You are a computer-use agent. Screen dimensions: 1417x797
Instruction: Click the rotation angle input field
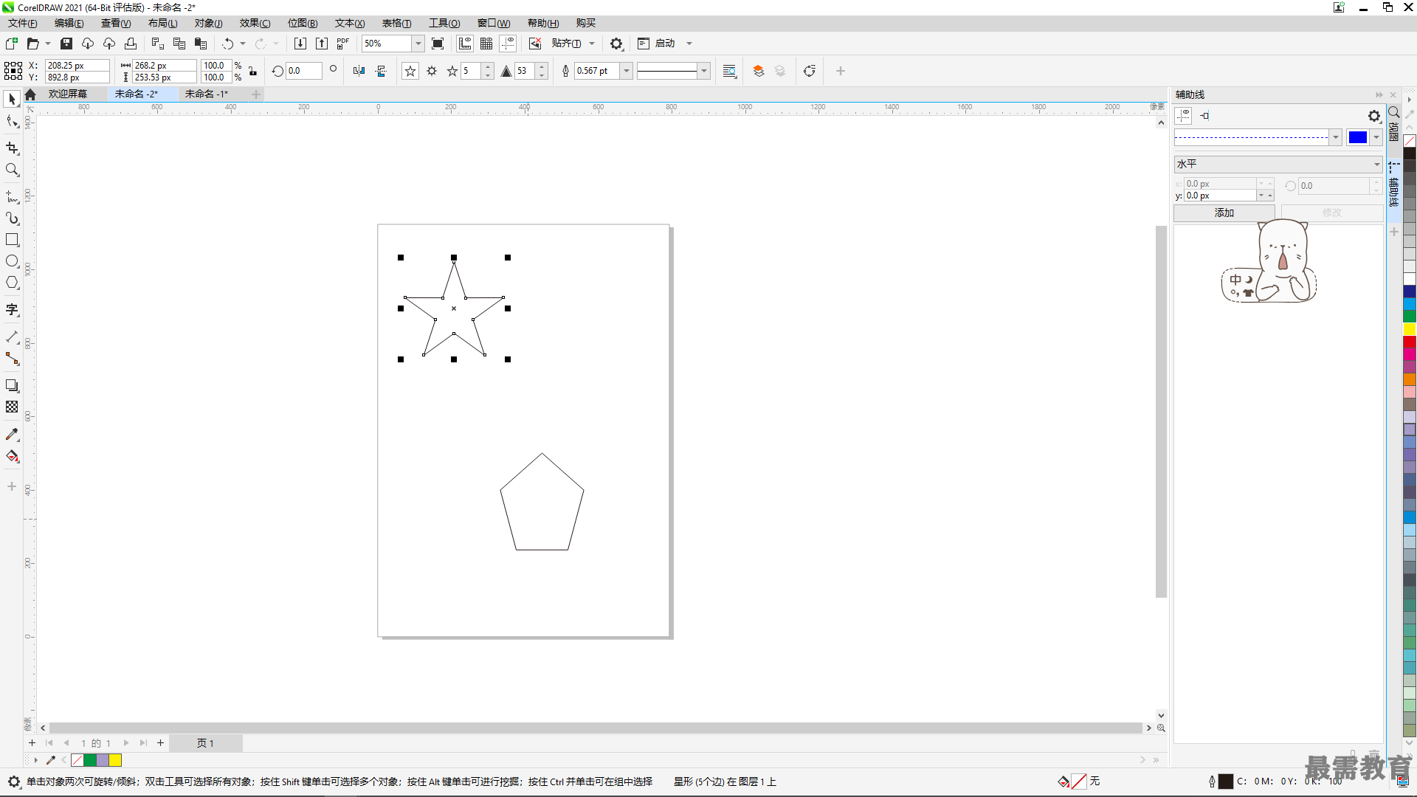tap(304, 71)
